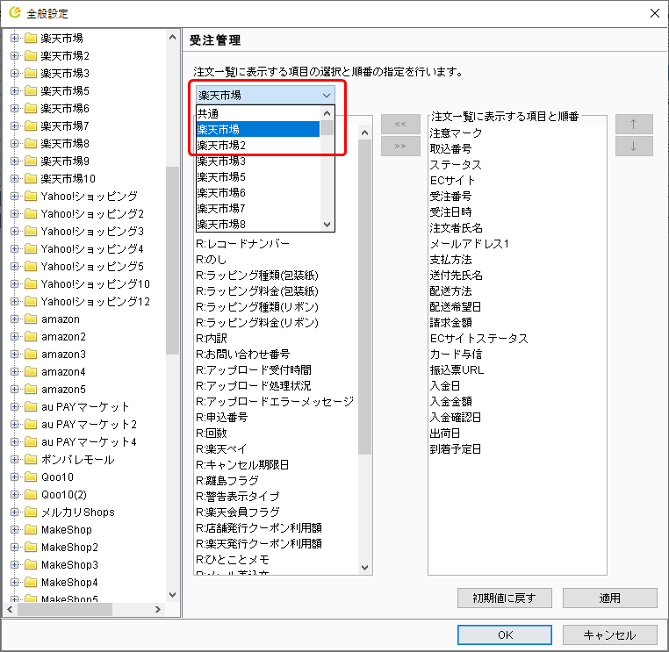
Task: Click the tree panel's scroll down arrow
Action: (x=172, y=594)
